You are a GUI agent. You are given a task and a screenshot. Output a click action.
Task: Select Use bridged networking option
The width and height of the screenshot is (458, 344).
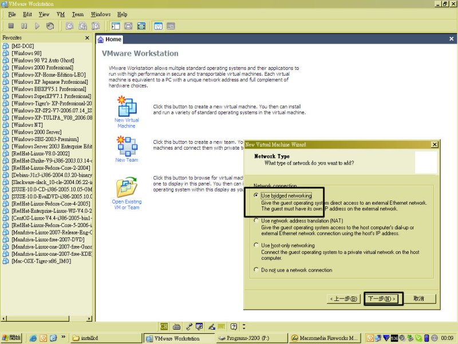(256, 195)
